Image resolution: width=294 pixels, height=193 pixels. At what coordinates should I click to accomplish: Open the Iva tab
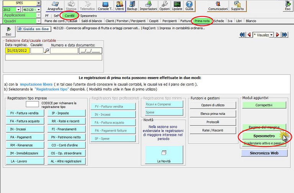[230, 21]
